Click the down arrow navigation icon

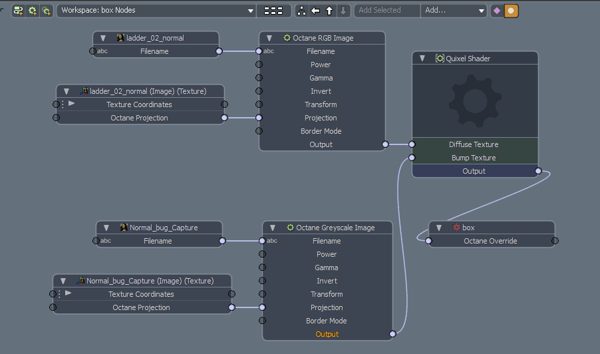[343, 11]
